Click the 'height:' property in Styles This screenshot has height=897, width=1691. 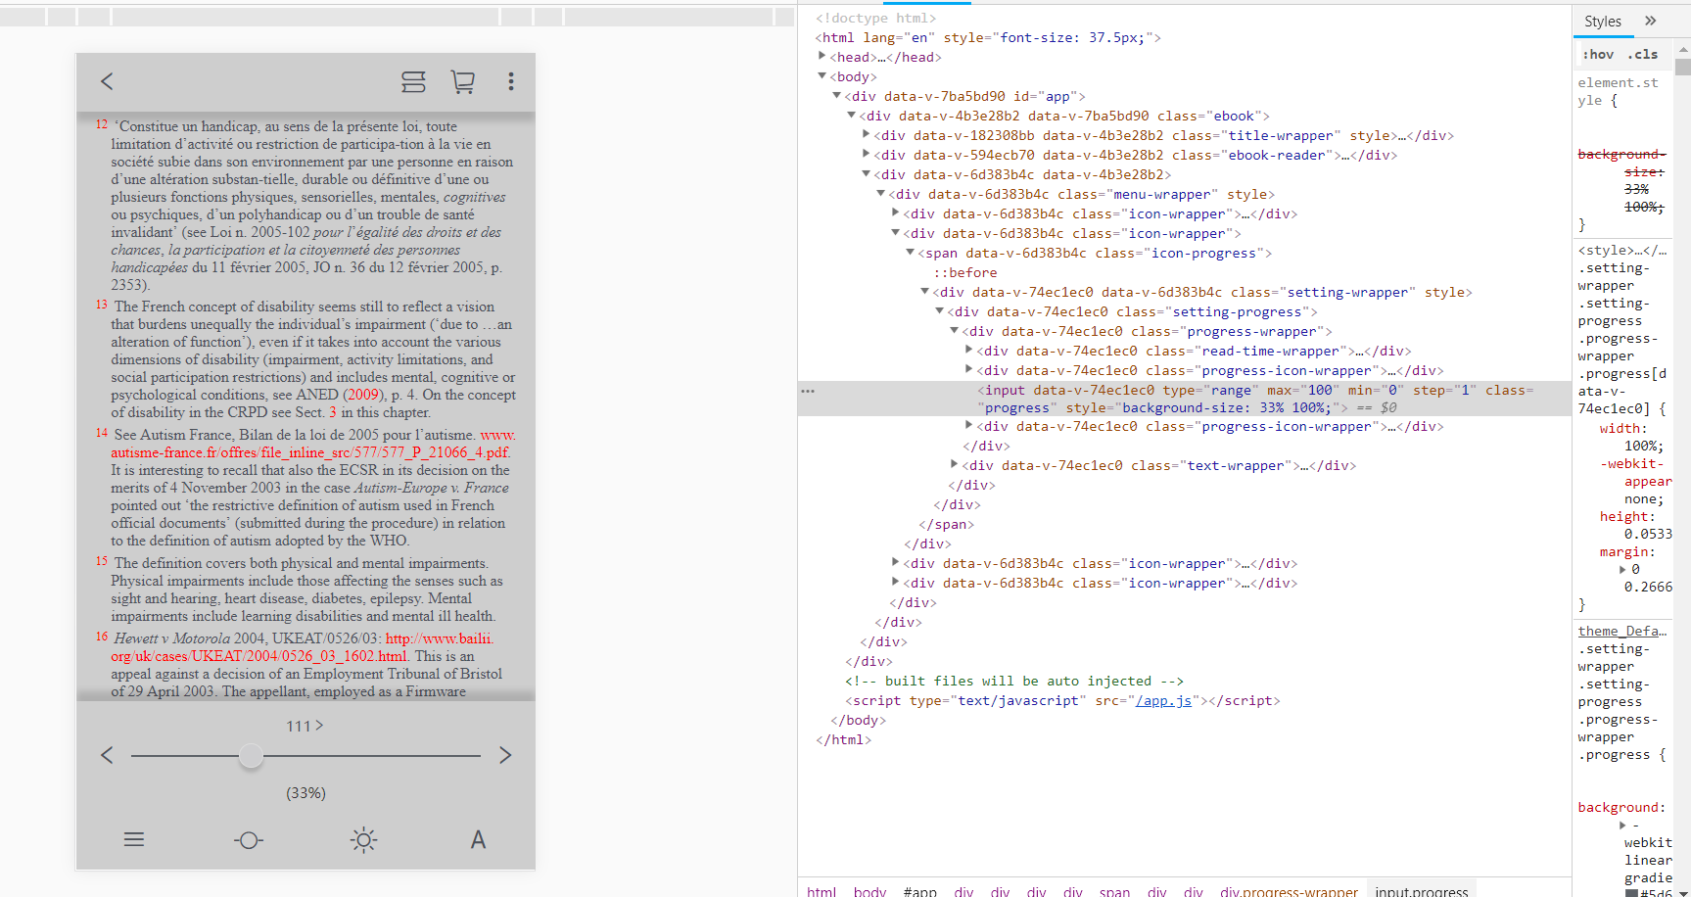(x=1627, y=517)
